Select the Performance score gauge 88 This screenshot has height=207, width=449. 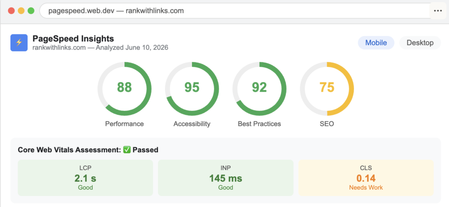[x=125, y=89]
